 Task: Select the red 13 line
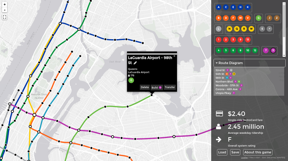(248, 40)
